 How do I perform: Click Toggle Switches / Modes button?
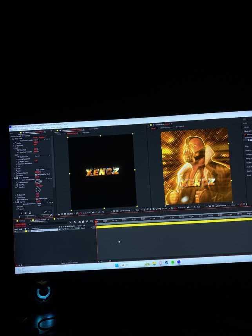pyautogui.click(x=69, y=263)
